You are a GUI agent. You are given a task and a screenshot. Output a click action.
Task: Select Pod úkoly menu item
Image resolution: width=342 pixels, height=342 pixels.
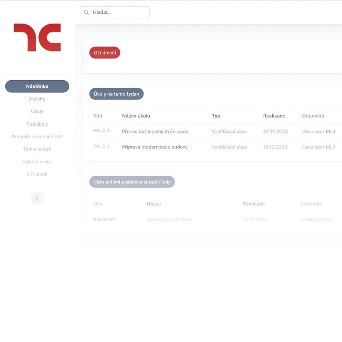(37, 124)
